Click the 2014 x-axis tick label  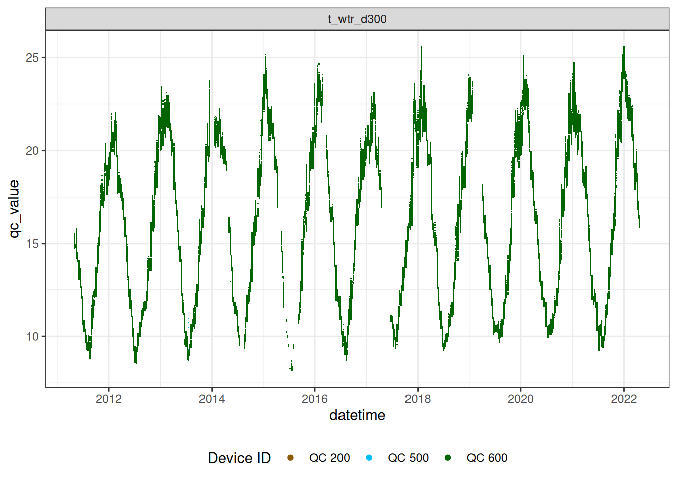click(212, 399)
